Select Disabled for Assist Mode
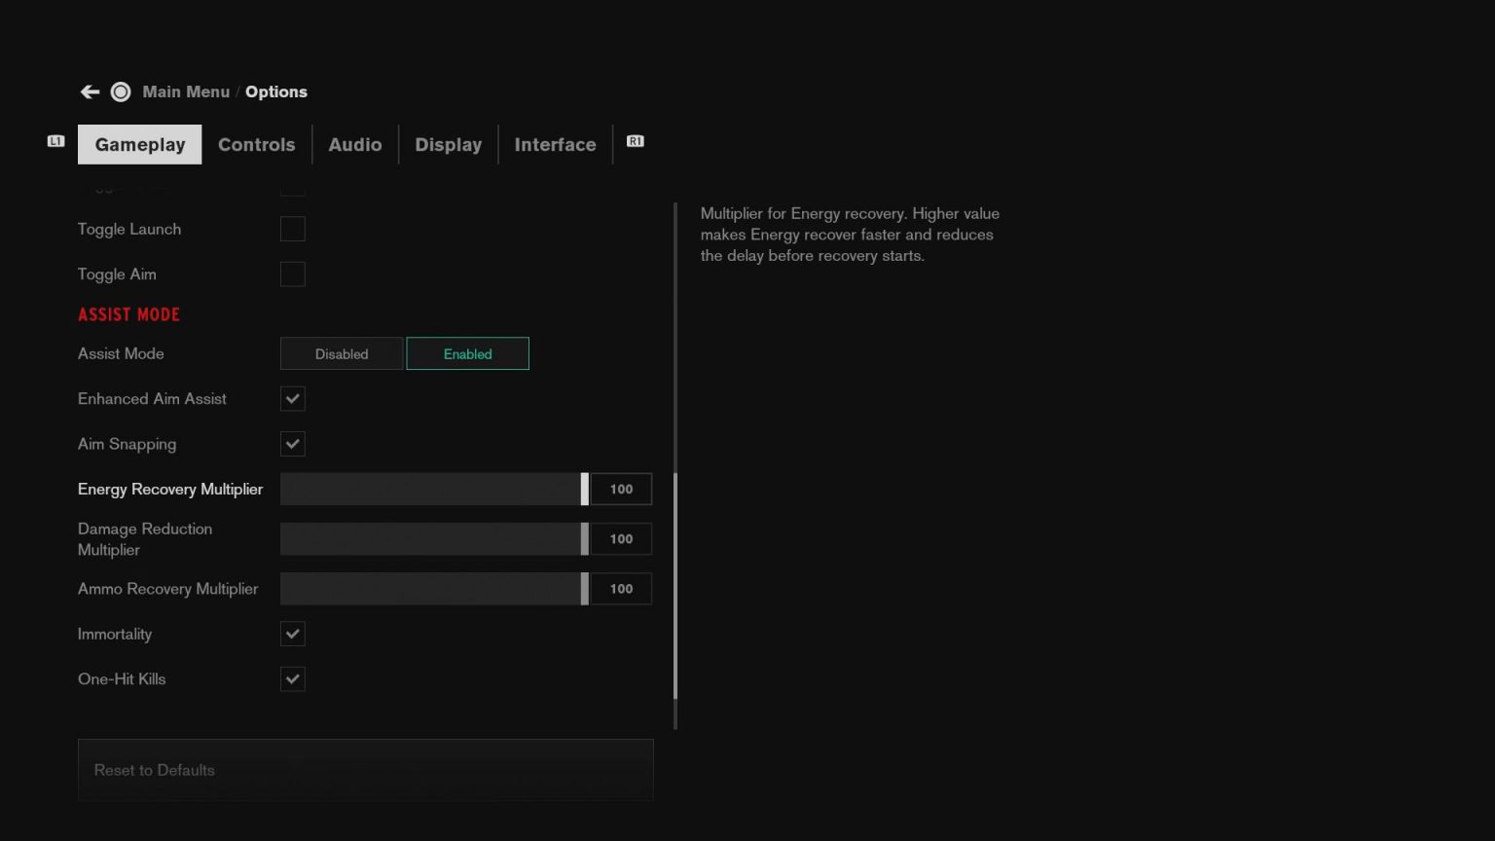 pos(341,353)
